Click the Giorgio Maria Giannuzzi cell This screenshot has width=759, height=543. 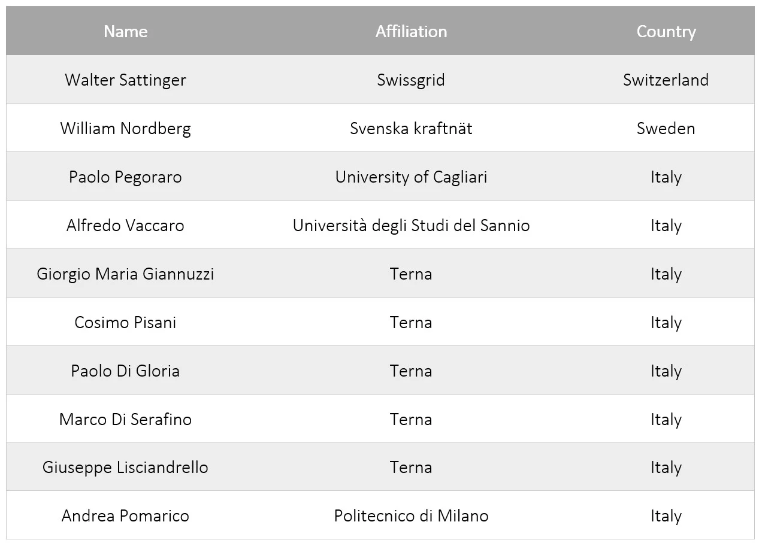tap(125, 274)
